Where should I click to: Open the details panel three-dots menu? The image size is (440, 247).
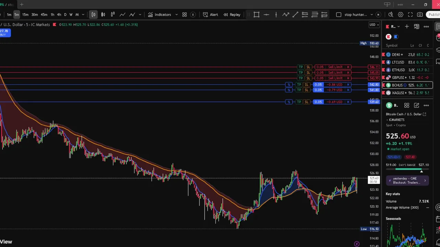(x=426, y=105)
